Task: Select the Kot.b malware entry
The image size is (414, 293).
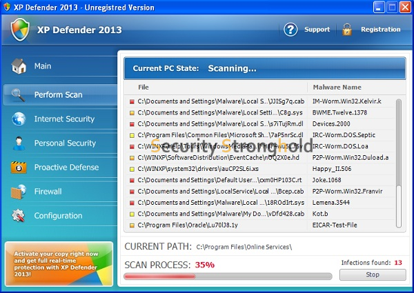Action: (x=320, y=214)
